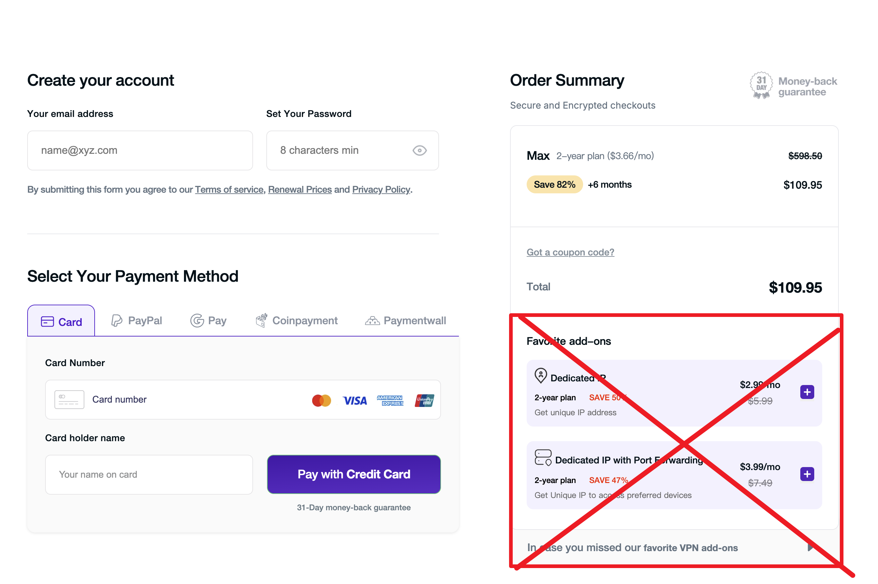Focus the email address input field
Screen dimensions: 878x584
click(x=140, y=150)
